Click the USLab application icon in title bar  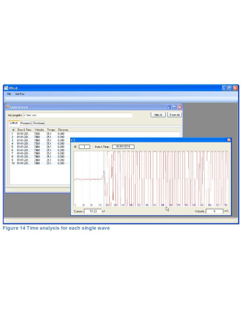click(6, 88)
